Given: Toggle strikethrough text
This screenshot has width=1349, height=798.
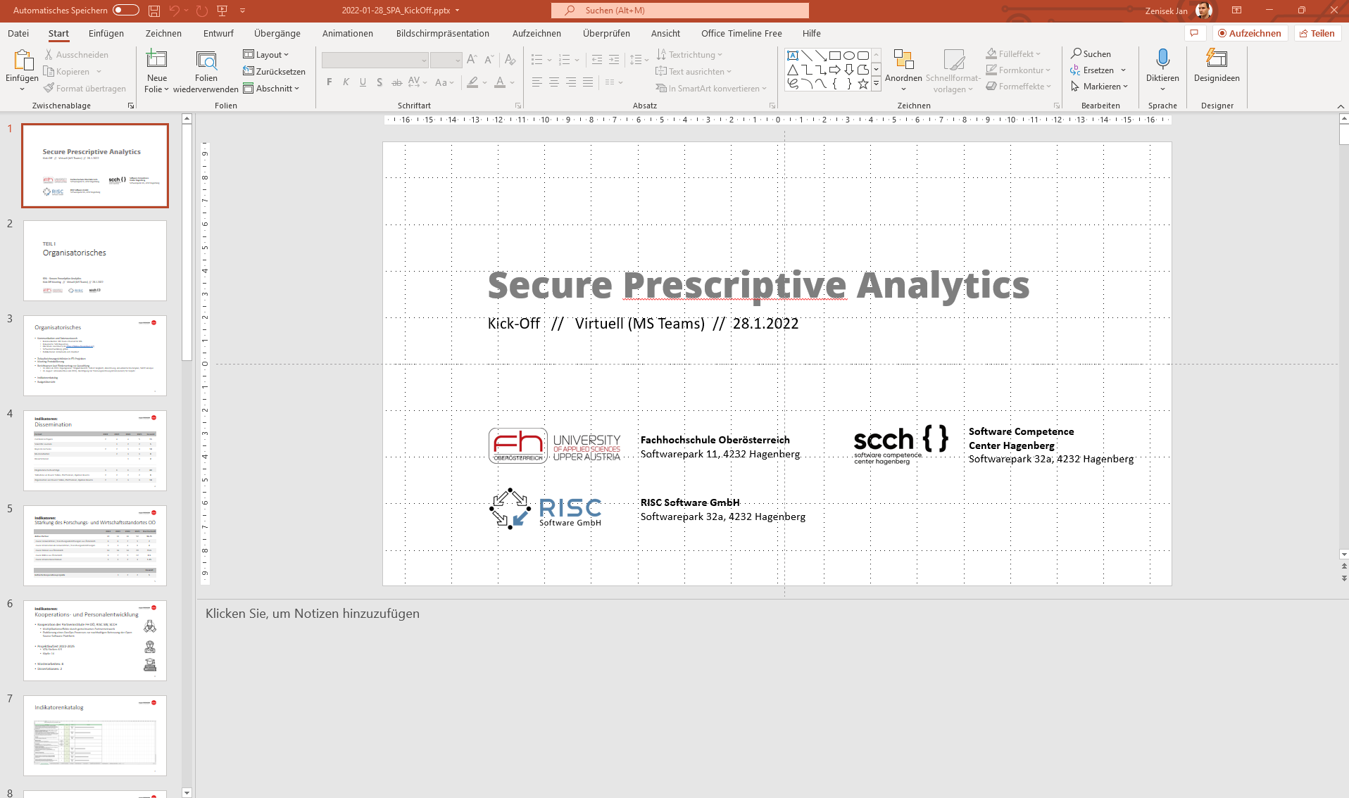Looking at the screenshot, I should point(396,82).
